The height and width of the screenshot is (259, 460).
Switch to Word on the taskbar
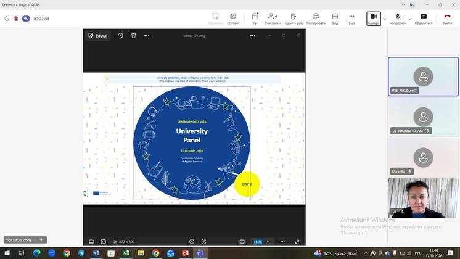96,253
